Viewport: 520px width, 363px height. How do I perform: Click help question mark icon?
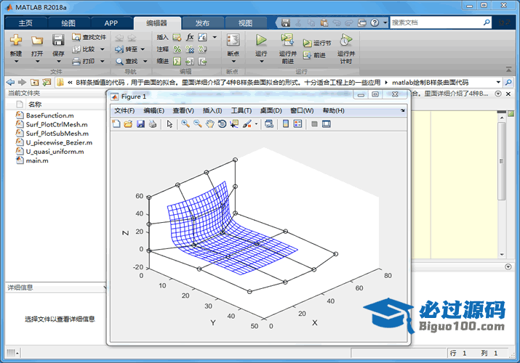tap(375, 23)
